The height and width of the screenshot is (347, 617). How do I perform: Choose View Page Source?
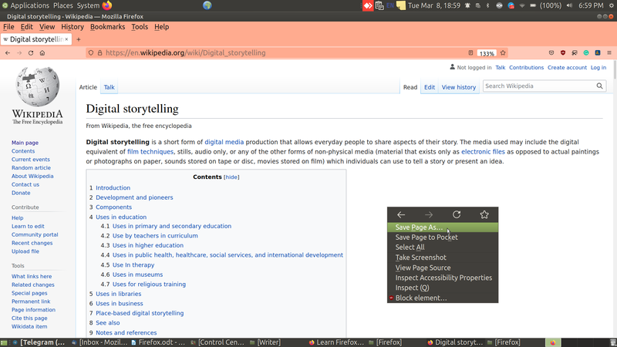point(443,268)
